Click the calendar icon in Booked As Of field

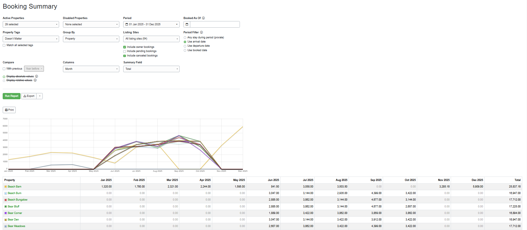coord(187,24)
